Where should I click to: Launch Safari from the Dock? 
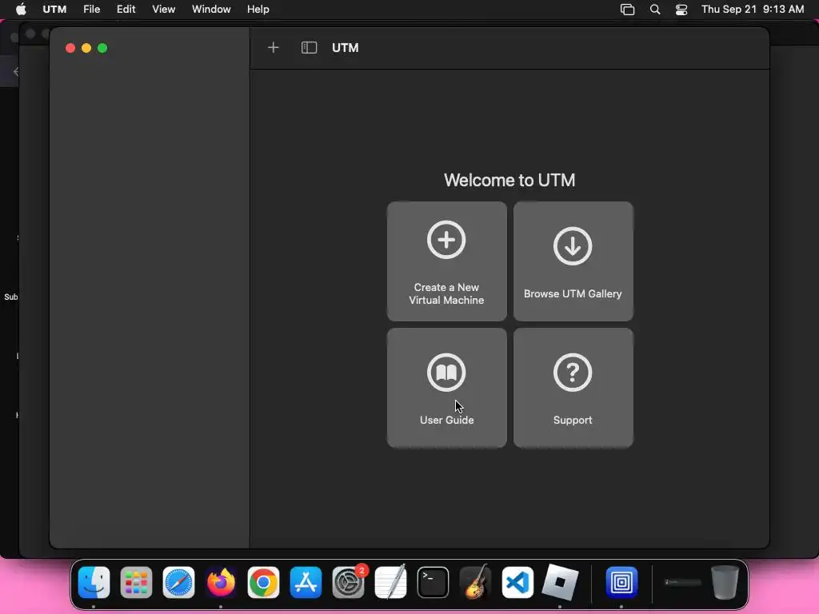point(178,582)
